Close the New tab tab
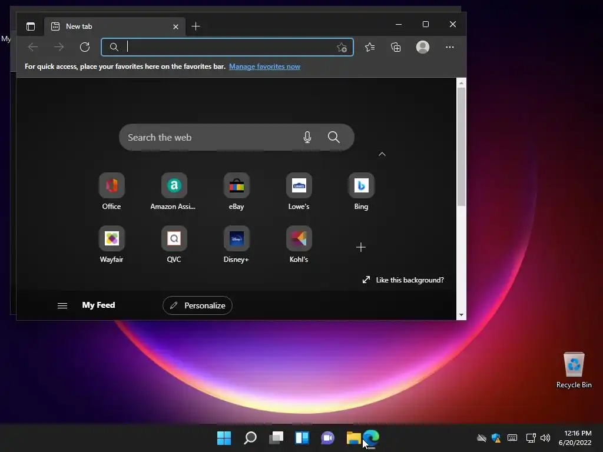Viewport: 603px width, 452px height. click(x=175, y=26)
